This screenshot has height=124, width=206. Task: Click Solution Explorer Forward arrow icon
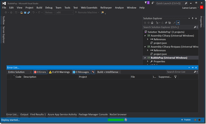point(148,23)
